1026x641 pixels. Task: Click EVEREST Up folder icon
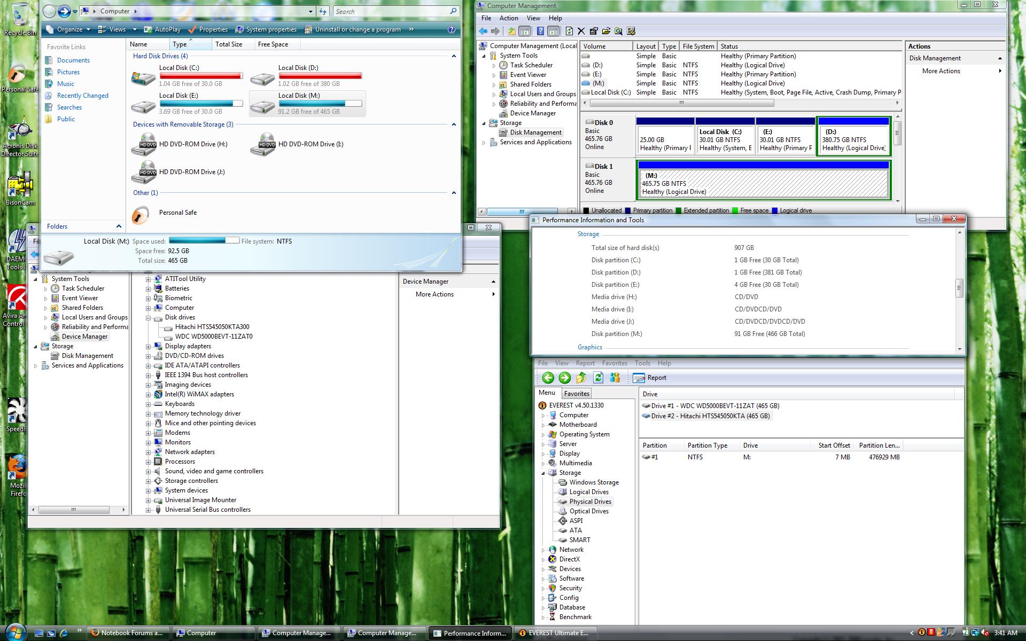click(581, 378)
